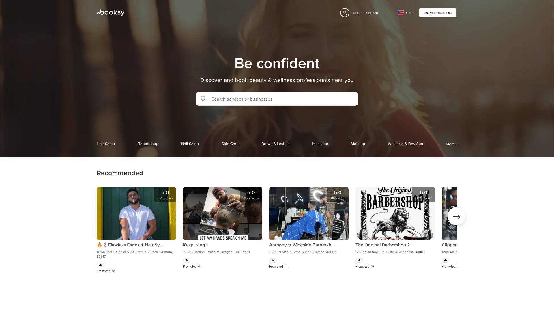Click address 2800 N MacDill Ave, Tampa
This screenshot has height=312, width=554.
tap(302, 252)
